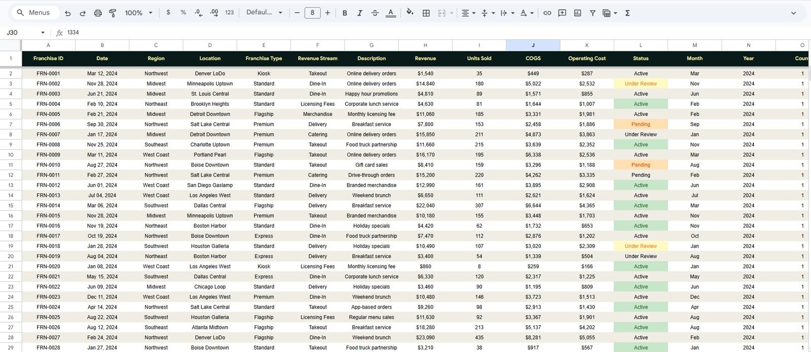811x352 pixels.
Task: Click the formula bar containing 1334
Action: coord(436,32)
